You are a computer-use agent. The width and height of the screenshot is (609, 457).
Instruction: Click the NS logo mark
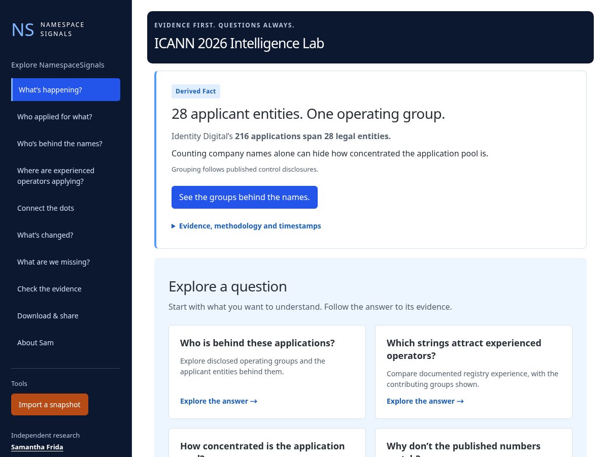(x=23, y=29)
